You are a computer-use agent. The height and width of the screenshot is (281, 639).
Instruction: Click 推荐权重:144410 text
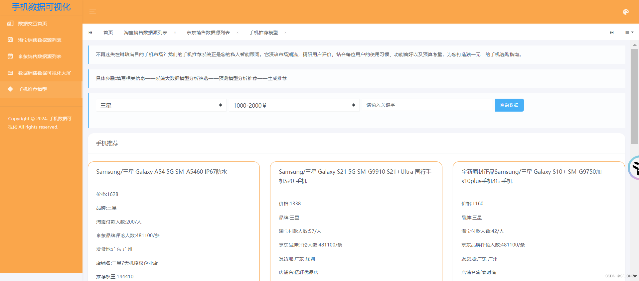(115, 277)
